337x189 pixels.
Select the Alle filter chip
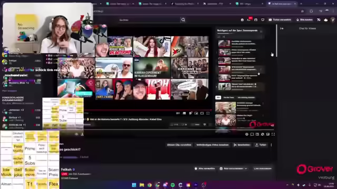coord(218,98)
